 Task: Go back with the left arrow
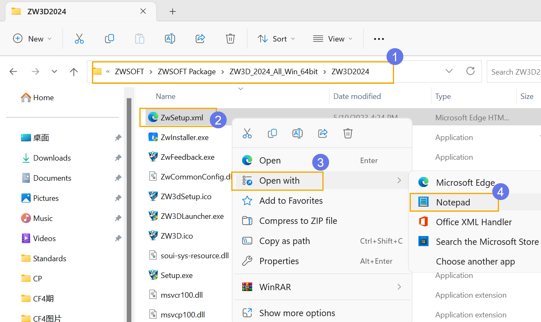[13, 72]
